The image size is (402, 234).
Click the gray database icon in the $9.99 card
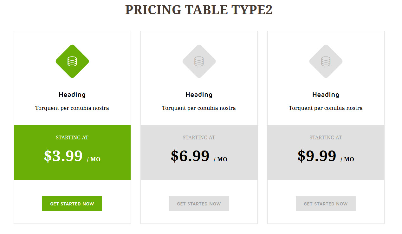click(326, 61)
